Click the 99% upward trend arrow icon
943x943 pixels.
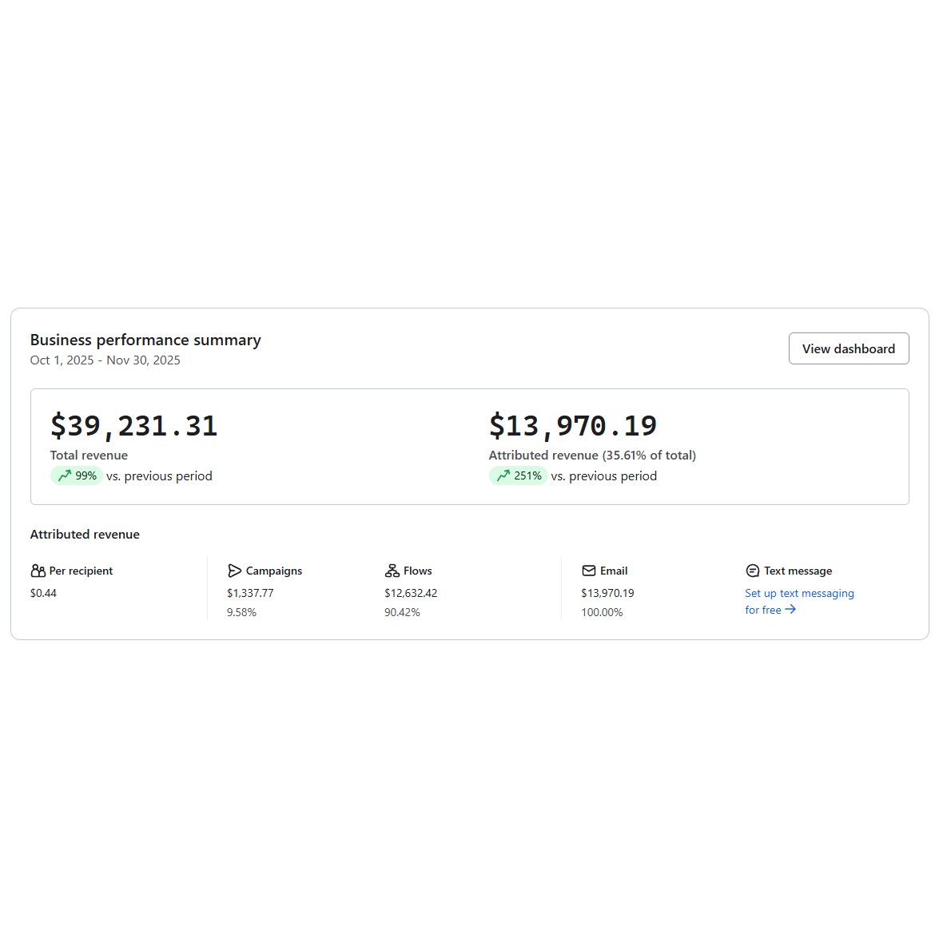(65, 475)
